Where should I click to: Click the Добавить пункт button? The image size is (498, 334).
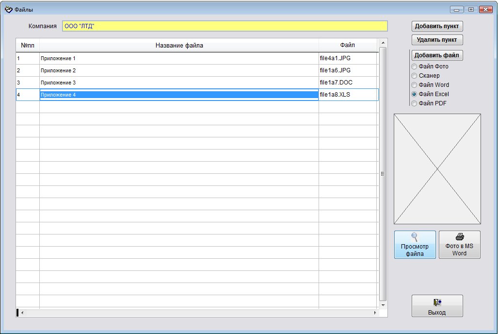[x=437, y=26]
